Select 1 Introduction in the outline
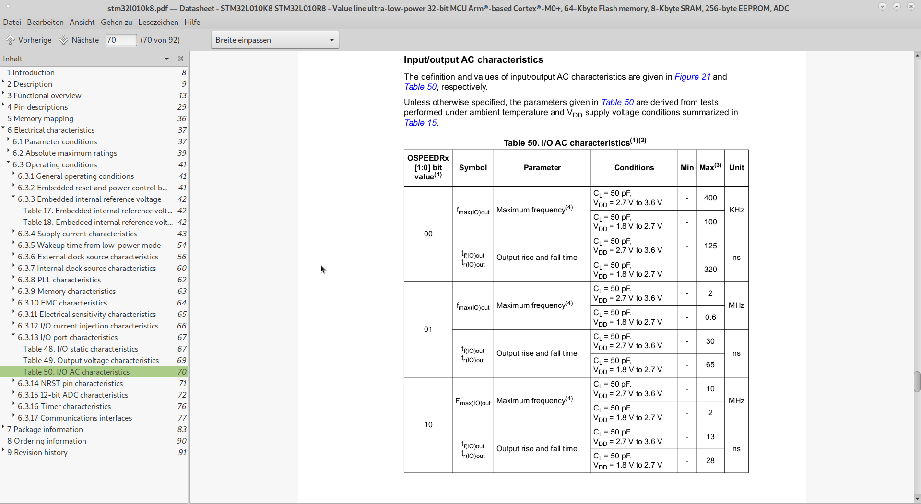The image size is (921, 504). click(x=94, y=72)
